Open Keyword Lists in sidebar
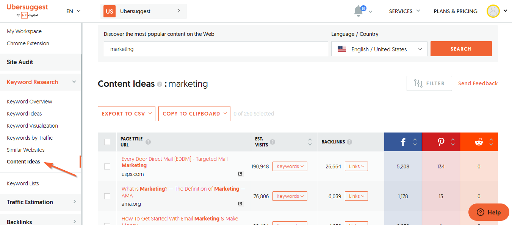 (x=23, y=183)
